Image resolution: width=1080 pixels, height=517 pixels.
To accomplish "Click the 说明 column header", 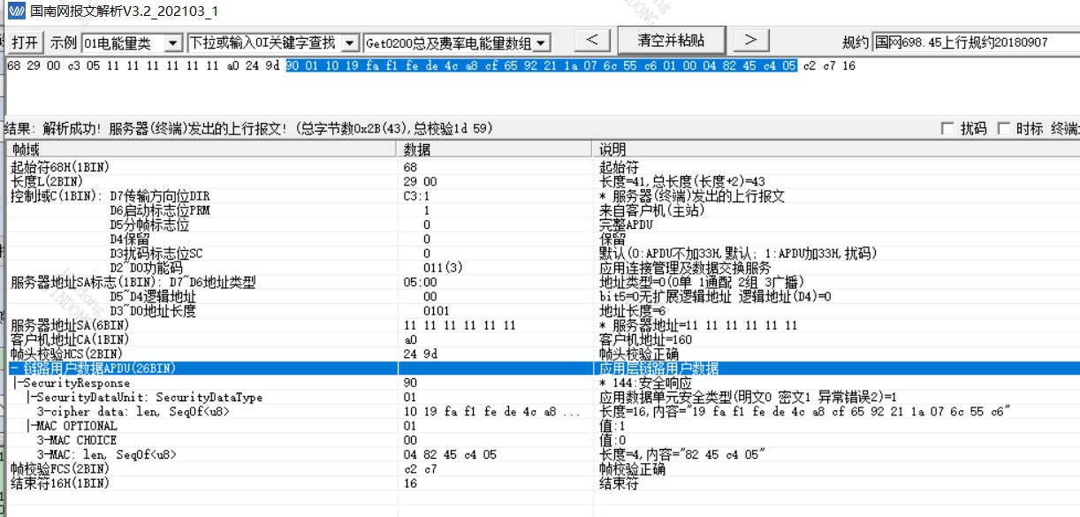I will point(836,149).
